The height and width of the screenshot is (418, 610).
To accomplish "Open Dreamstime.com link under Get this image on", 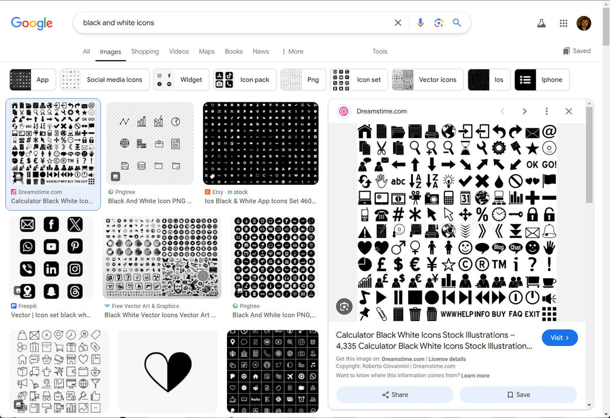I will [403, 359].
